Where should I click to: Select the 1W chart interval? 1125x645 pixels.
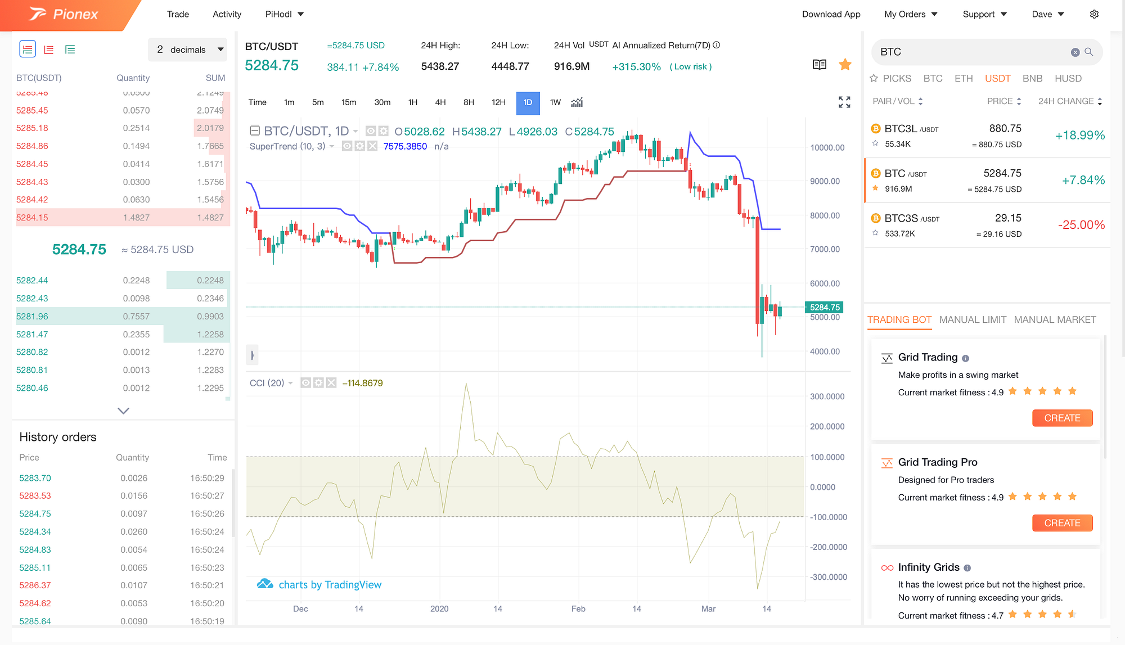pos(555,102)
